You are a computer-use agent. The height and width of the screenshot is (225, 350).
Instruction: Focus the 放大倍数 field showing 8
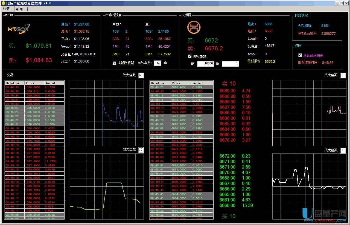tap(343, 150)
